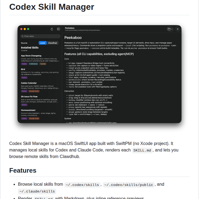
Task: Click the Claude Code tag under Homeassistant
Action: point(34,118)
